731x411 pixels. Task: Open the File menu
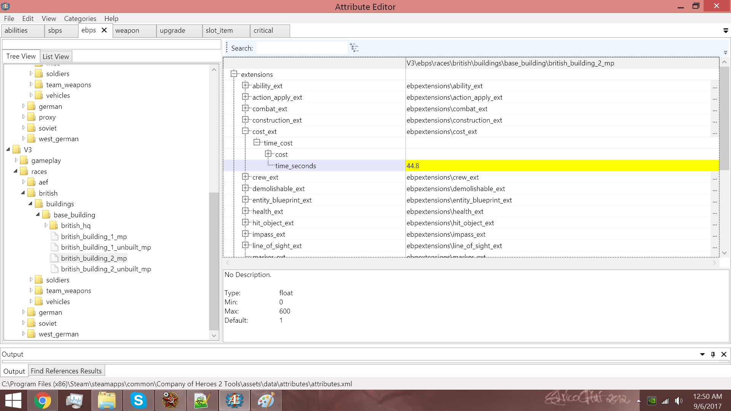coord(9,18)
